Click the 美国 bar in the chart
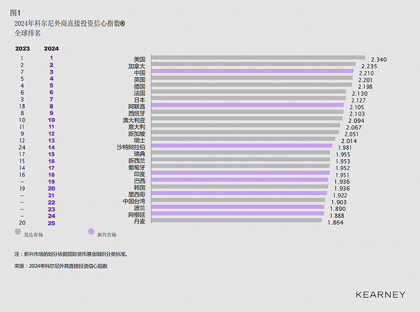The width and height of the screenshot is (420, 312). (258, 57)
